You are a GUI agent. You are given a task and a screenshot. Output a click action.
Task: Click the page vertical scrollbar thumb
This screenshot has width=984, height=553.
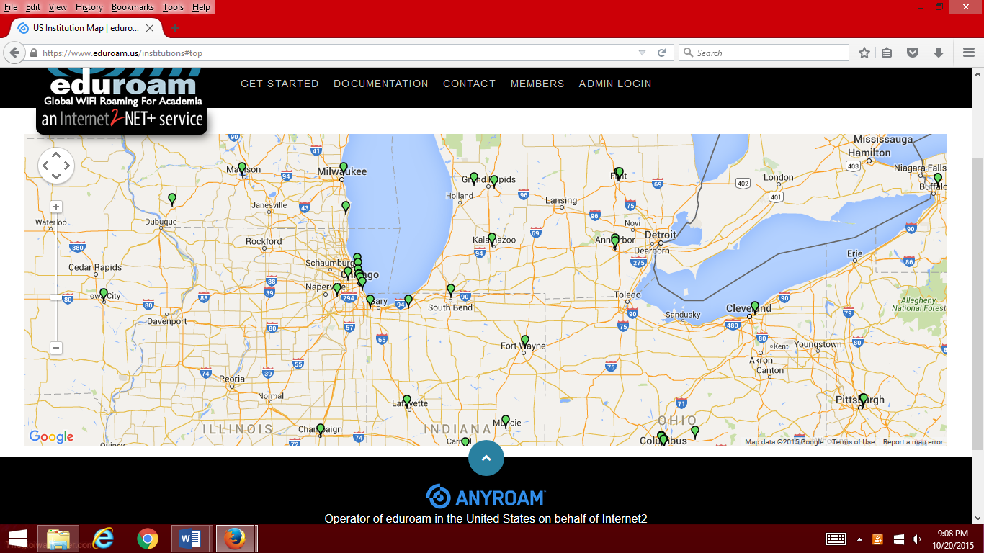pos(978,304)
